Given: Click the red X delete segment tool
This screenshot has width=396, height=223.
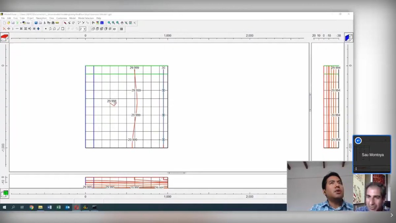Looking at the screenshot, I should [4, 29].
